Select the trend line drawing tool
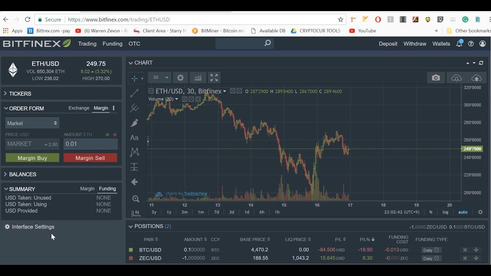The image size is (491, 276). (134, 93)
